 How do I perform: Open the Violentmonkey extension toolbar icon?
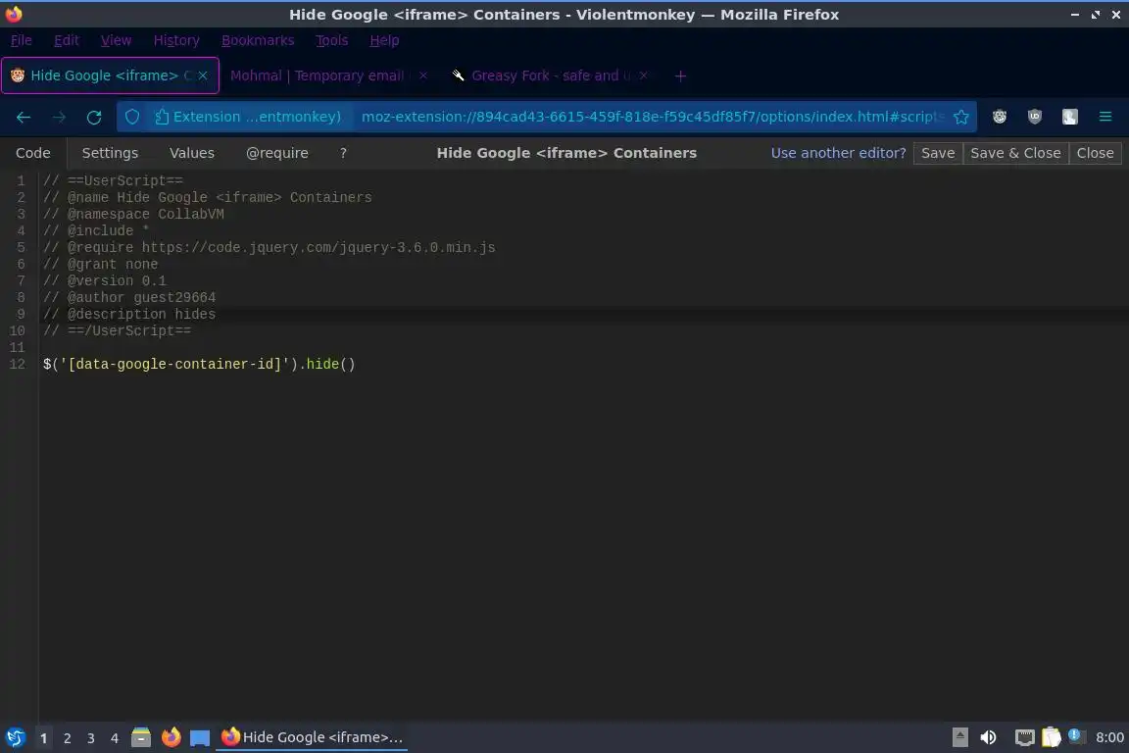point(1000,117)
